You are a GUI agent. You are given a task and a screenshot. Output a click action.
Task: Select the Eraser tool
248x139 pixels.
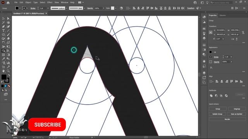(x=8, y=39)
